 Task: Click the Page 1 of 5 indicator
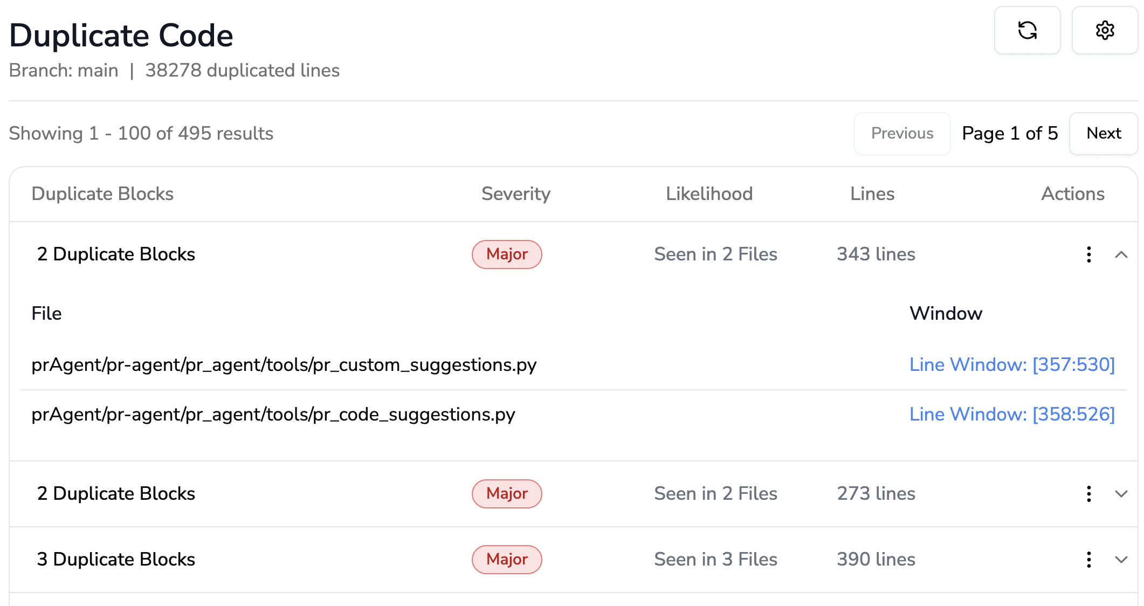[1009, 133]
